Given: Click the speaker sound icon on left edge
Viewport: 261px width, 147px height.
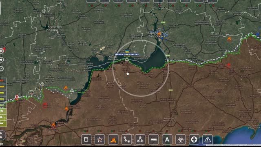Looking at the screenshot, I should [2, 60].
